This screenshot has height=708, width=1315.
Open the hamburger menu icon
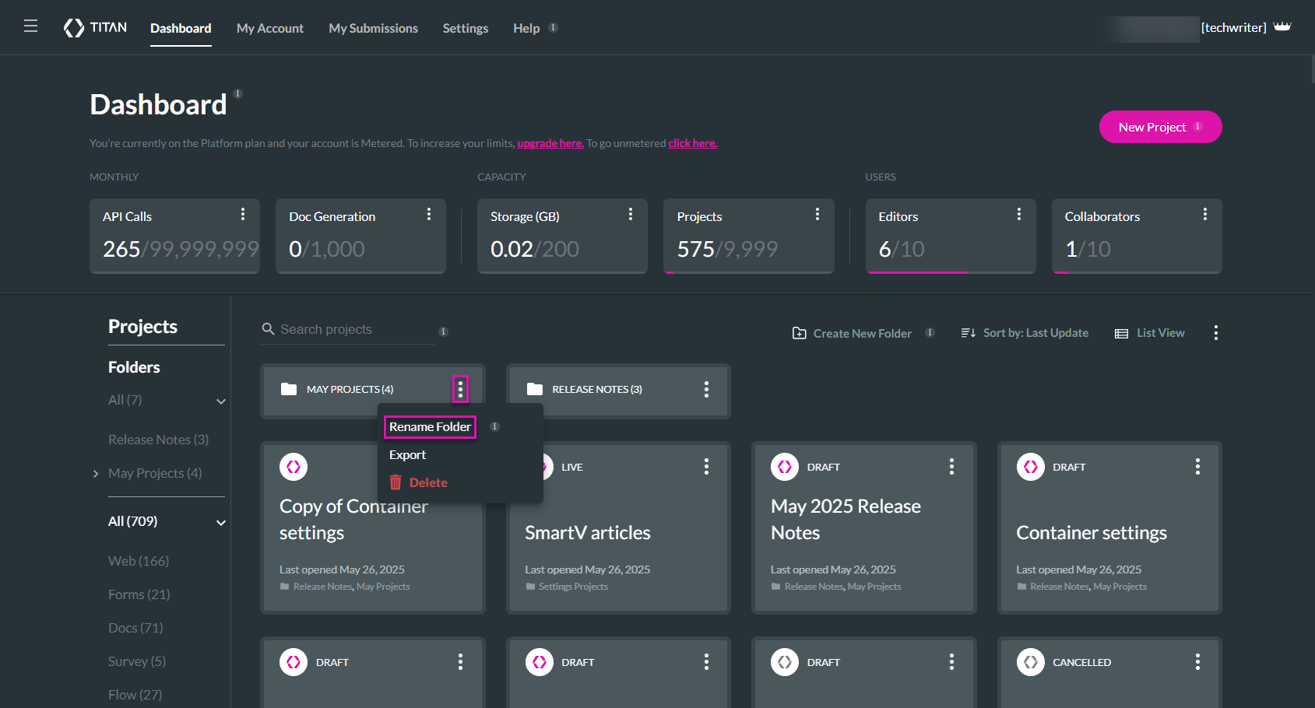point(30,26)
